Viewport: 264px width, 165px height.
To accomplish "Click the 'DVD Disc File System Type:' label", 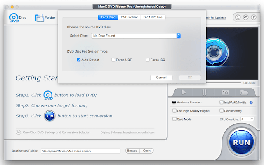I will (87, 51).
